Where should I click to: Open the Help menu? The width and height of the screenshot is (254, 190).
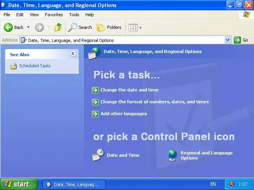tap(90, 15)
